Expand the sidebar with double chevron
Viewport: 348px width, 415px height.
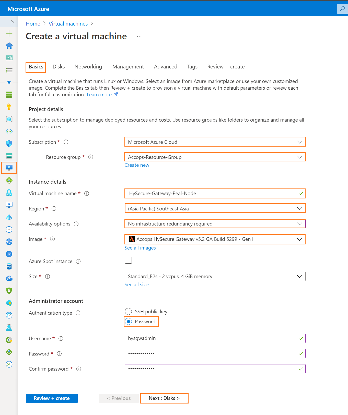pos(13,22)
